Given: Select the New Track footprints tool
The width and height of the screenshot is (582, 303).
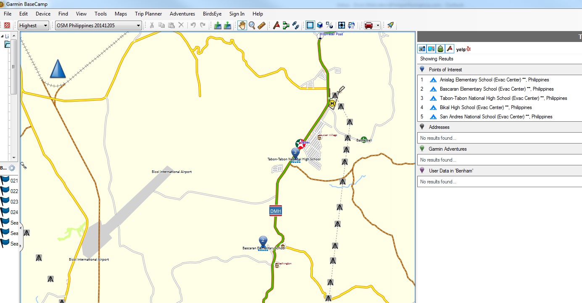Looking at the screenshot, I should click(x=296, y=26).
